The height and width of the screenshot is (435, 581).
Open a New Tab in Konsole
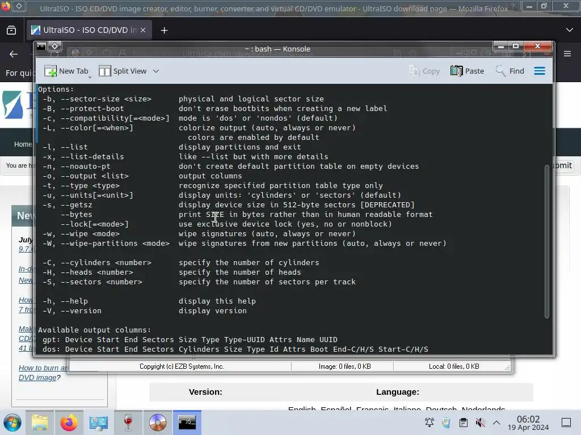pos(66,71)
